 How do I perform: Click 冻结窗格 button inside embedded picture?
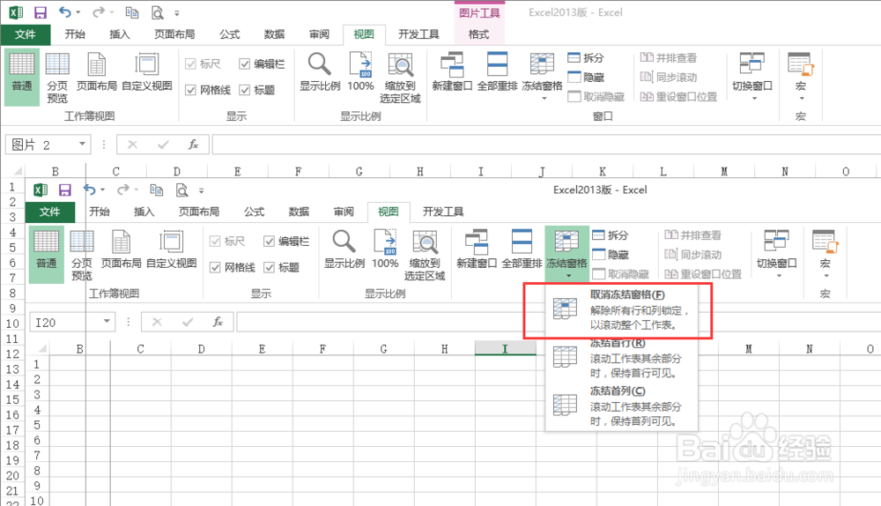[x=566, y=253]
